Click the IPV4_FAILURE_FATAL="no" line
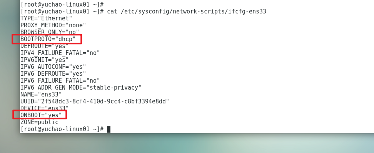 pyautogui.click(x=60, y=53)
